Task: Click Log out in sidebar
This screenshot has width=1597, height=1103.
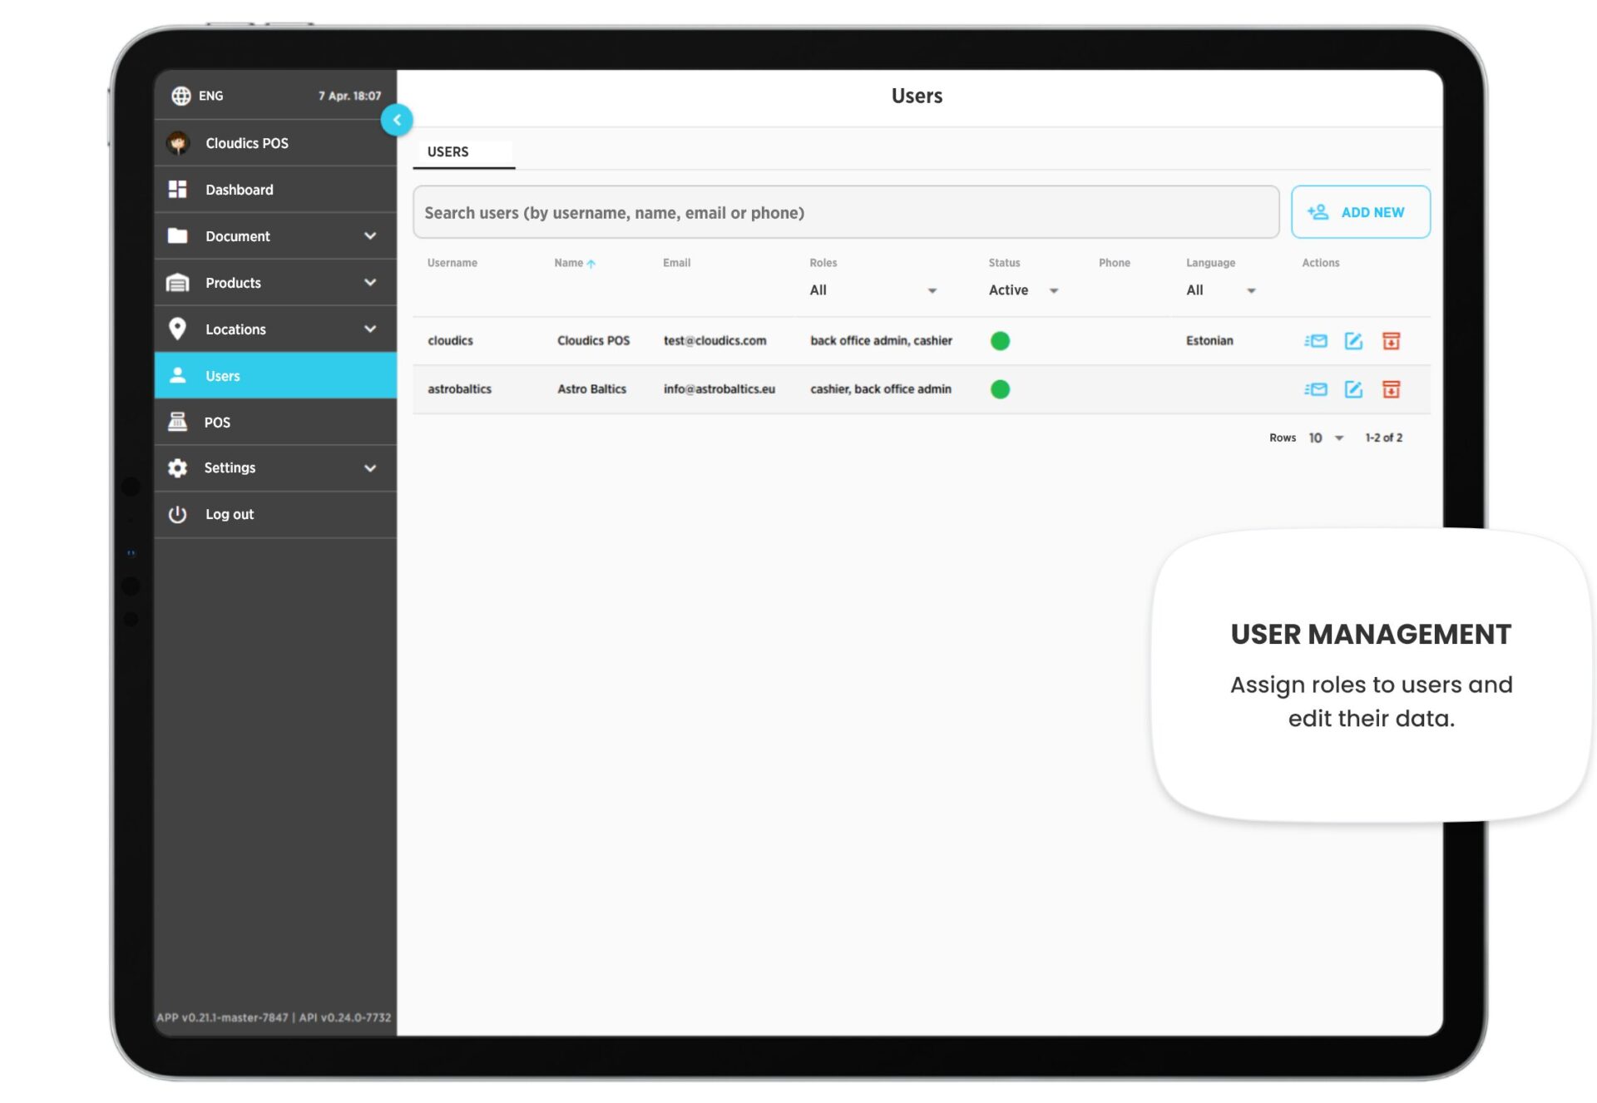Action: click(275, 514)
